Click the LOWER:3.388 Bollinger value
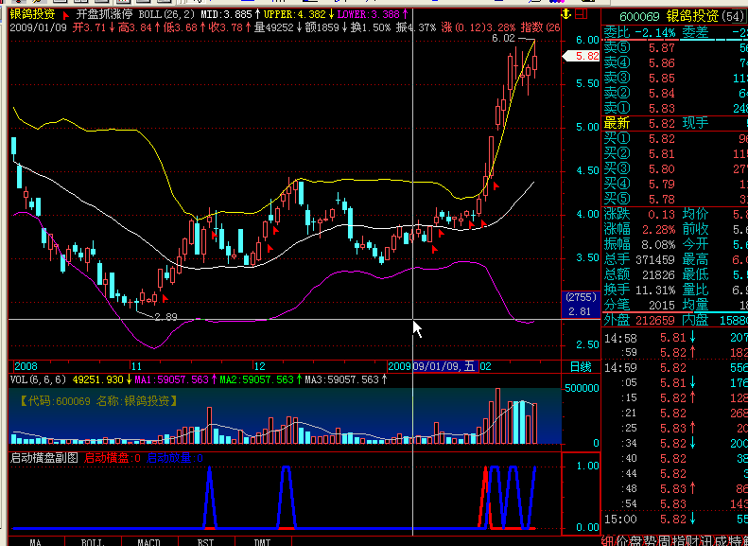748x546 pixels. point(368,15)
